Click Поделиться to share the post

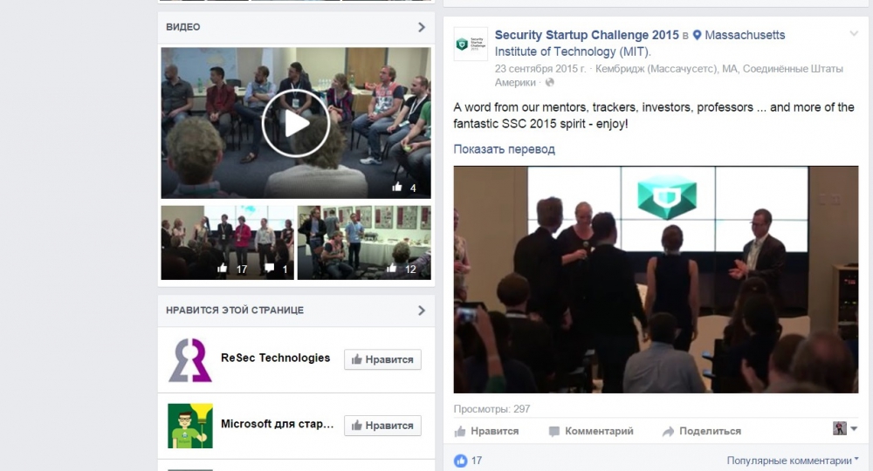click(702, 431)
